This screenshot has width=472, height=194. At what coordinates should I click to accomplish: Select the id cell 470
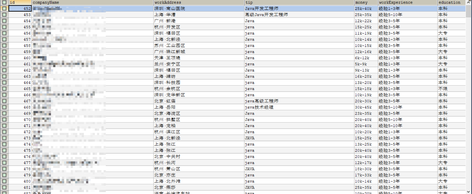coord(20,119)
